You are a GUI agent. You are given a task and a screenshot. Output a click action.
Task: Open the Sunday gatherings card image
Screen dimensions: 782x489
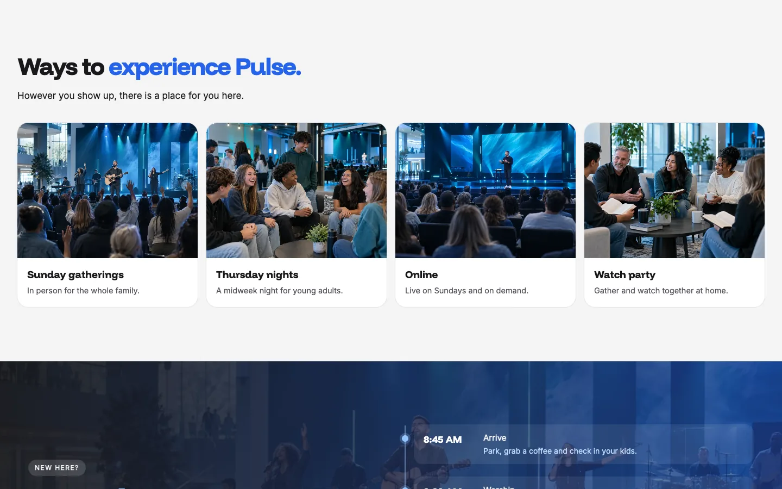pos(108,190)
